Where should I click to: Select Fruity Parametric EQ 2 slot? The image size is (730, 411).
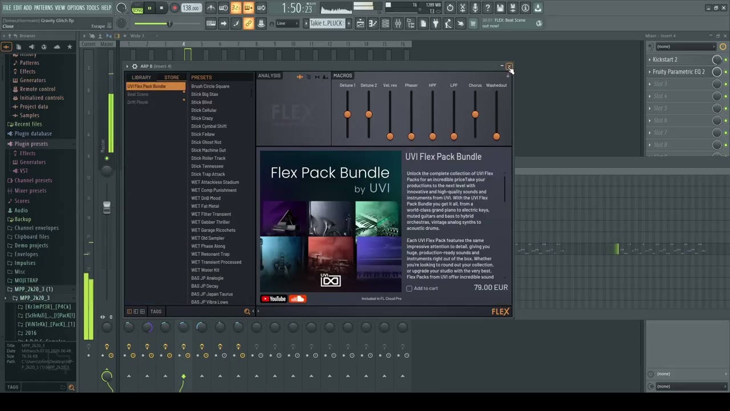[679, 72]
